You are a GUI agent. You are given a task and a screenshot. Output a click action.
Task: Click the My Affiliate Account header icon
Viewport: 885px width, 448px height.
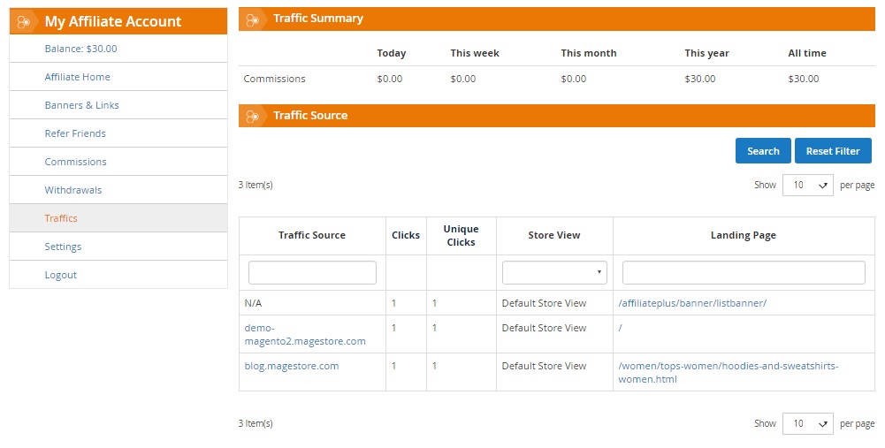[25, 22]
